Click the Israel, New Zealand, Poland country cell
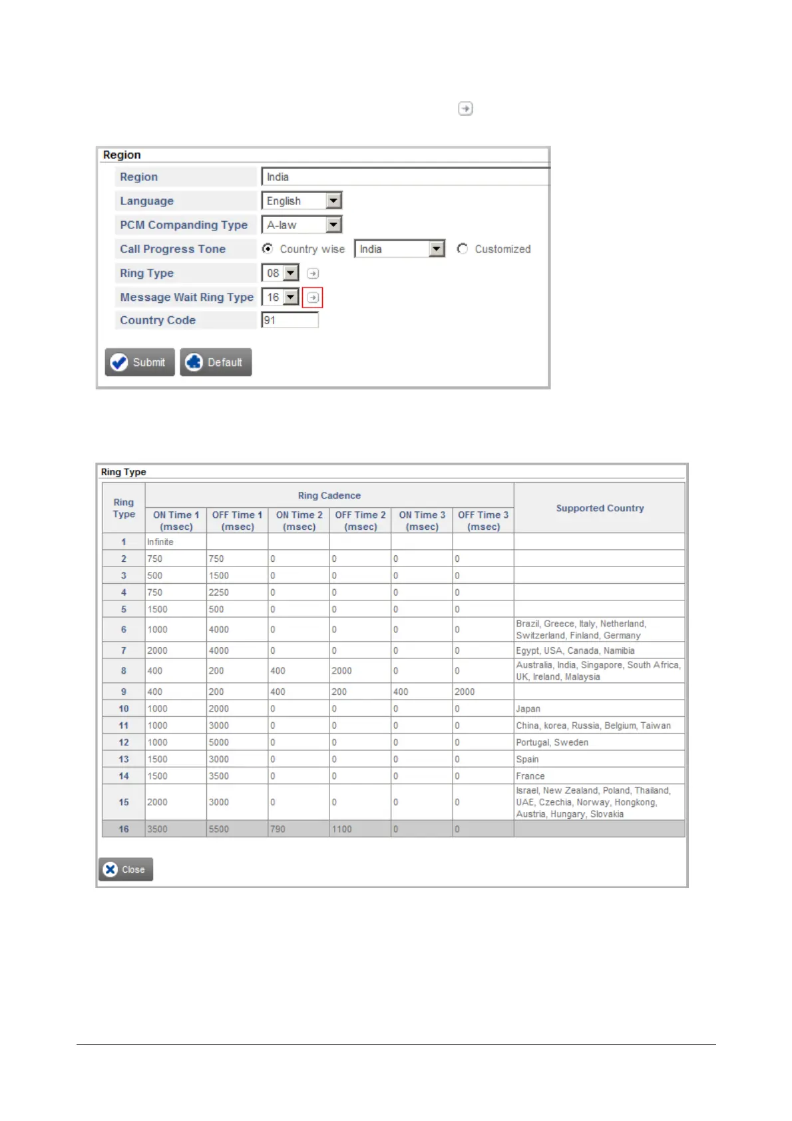Viewport: 792px width, 1121px height. pos(600,802)
